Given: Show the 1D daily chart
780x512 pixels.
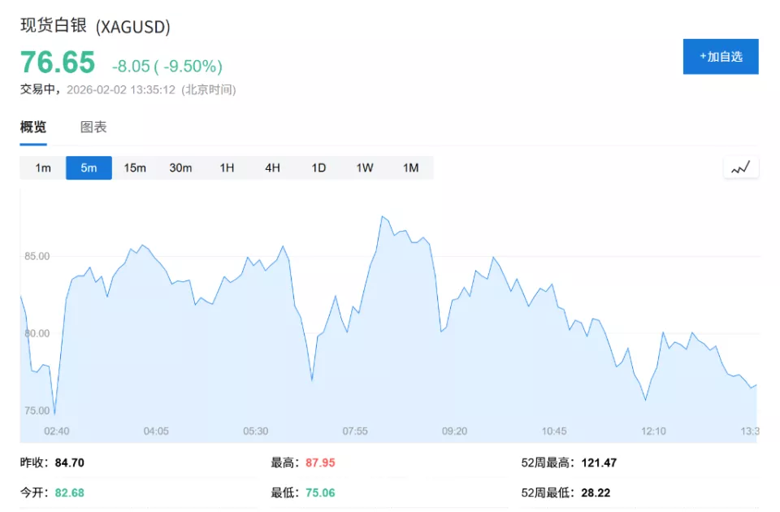Looking at the screenshot, I should tap(318, 168).
